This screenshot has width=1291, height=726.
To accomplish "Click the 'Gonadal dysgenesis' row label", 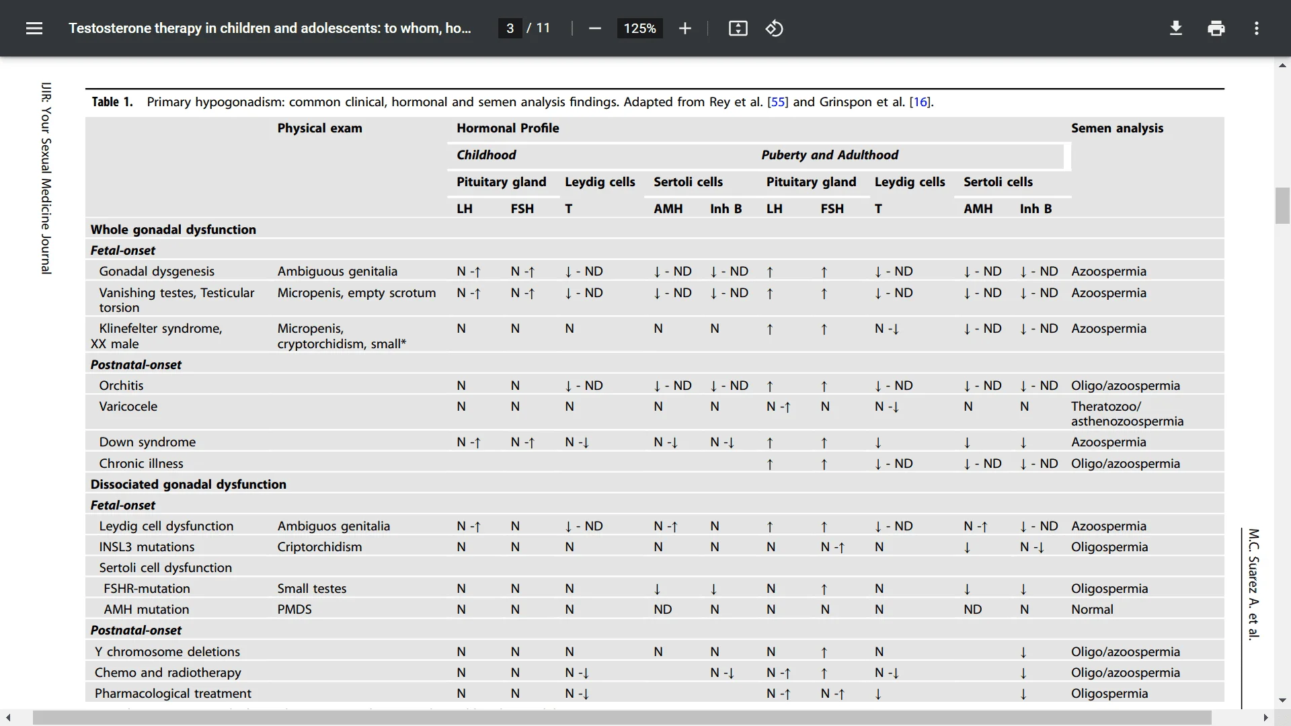I will pyautogui.click(x=157, y=271).
